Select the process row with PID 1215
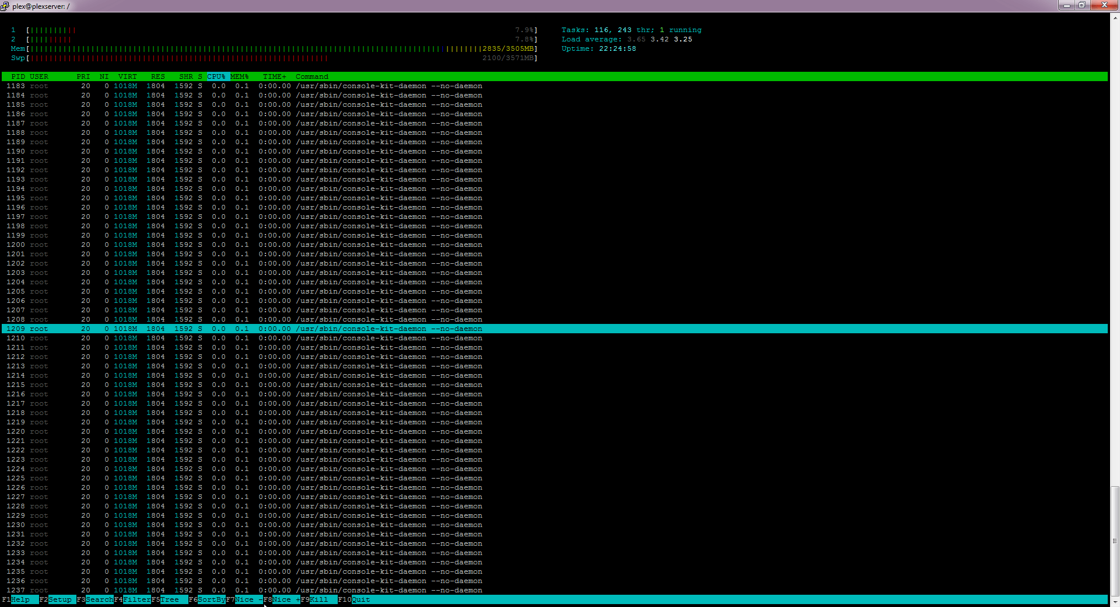1120x607 pixels. tap(555, 385)
